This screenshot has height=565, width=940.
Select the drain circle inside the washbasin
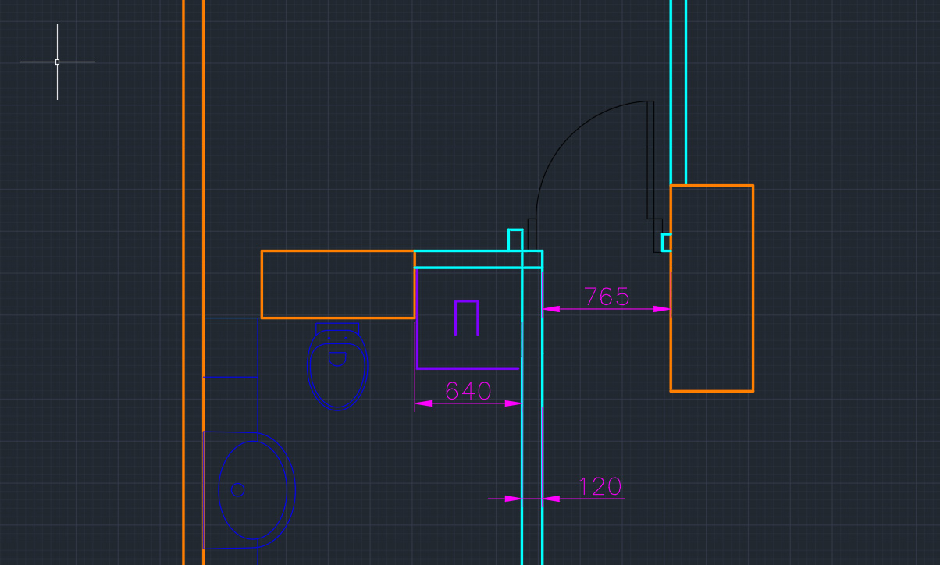coord(238,489)
